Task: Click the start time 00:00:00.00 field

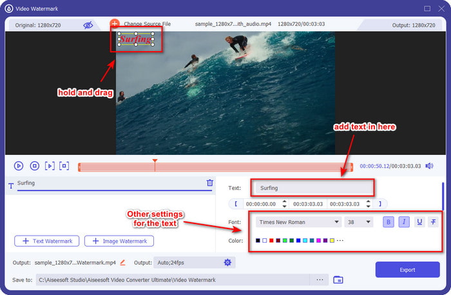Action: (x=261, y=204)
